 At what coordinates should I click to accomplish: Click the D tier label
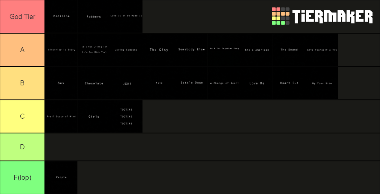(x=22, y=147)
